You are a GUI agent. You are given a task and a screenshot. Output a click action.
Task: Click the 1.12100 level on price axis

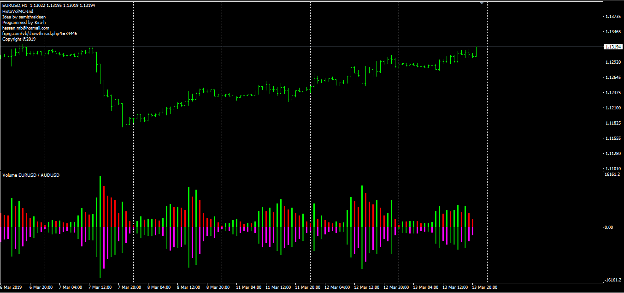[613, 108]
